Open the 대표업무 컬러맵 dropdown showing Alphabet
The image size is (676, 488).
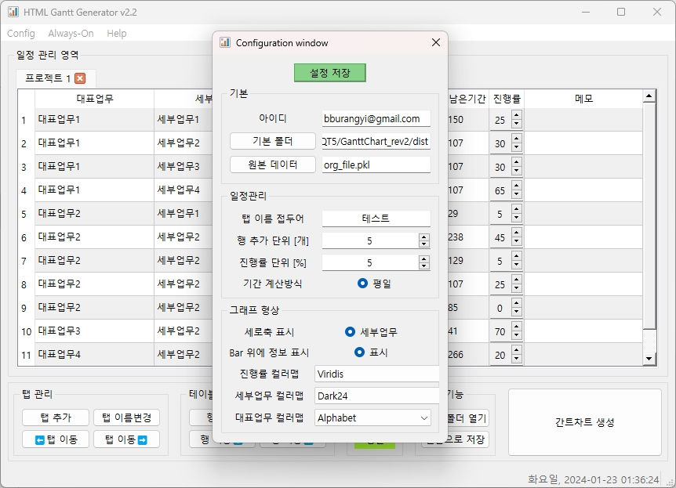coord(373,418)
